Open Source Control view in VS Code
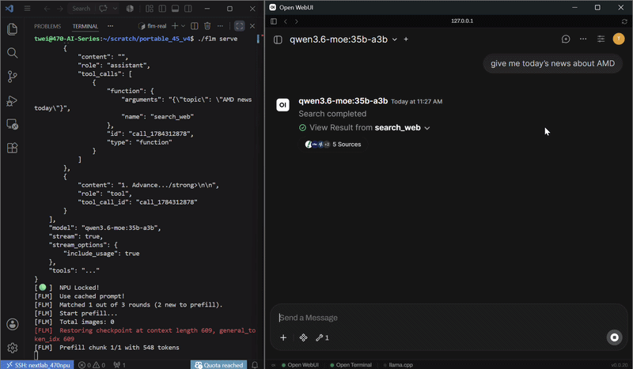This screenshot has height=369, width=633. click(x=12, y=77)
